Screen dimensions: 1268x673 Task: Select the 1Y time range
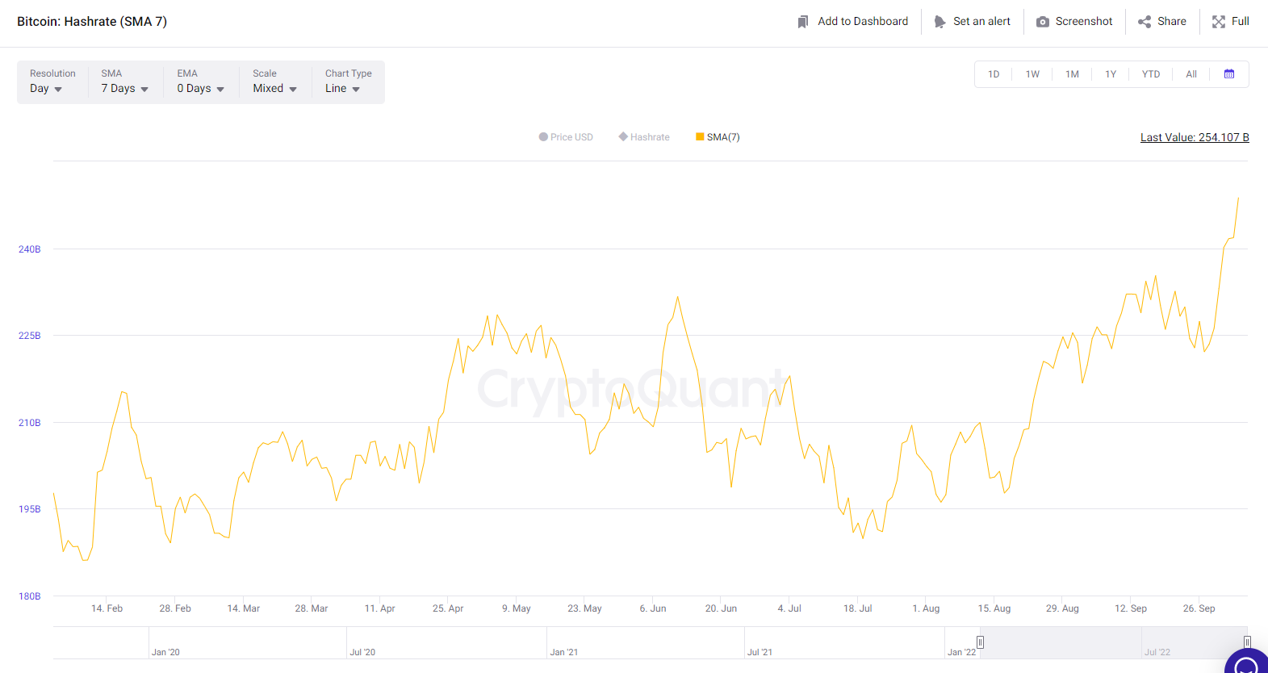click(1111, 74)
